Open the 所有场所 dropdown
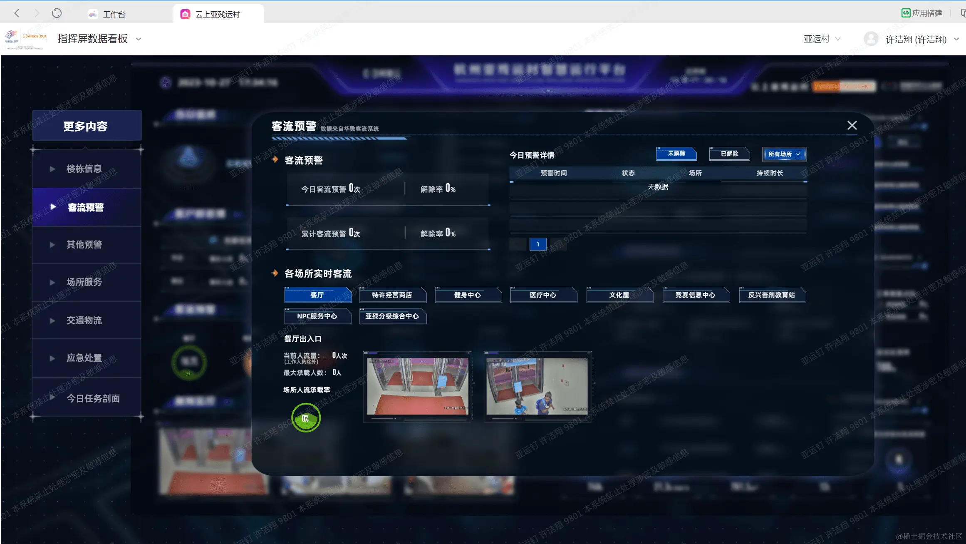 [784, 154]
